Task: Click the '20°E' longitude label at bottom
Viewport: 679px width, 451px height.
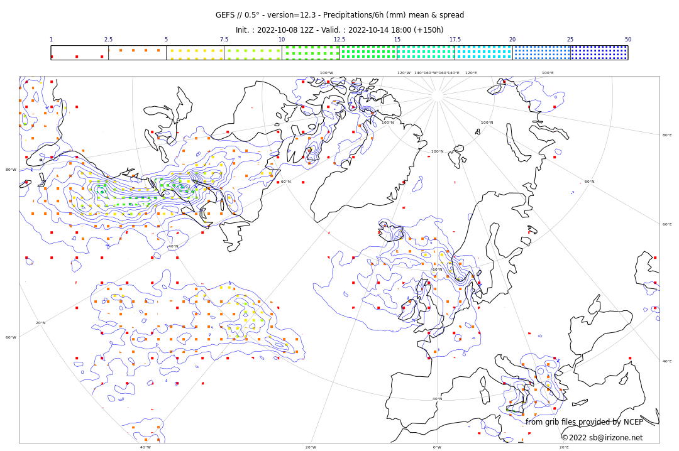Action: 564,447
